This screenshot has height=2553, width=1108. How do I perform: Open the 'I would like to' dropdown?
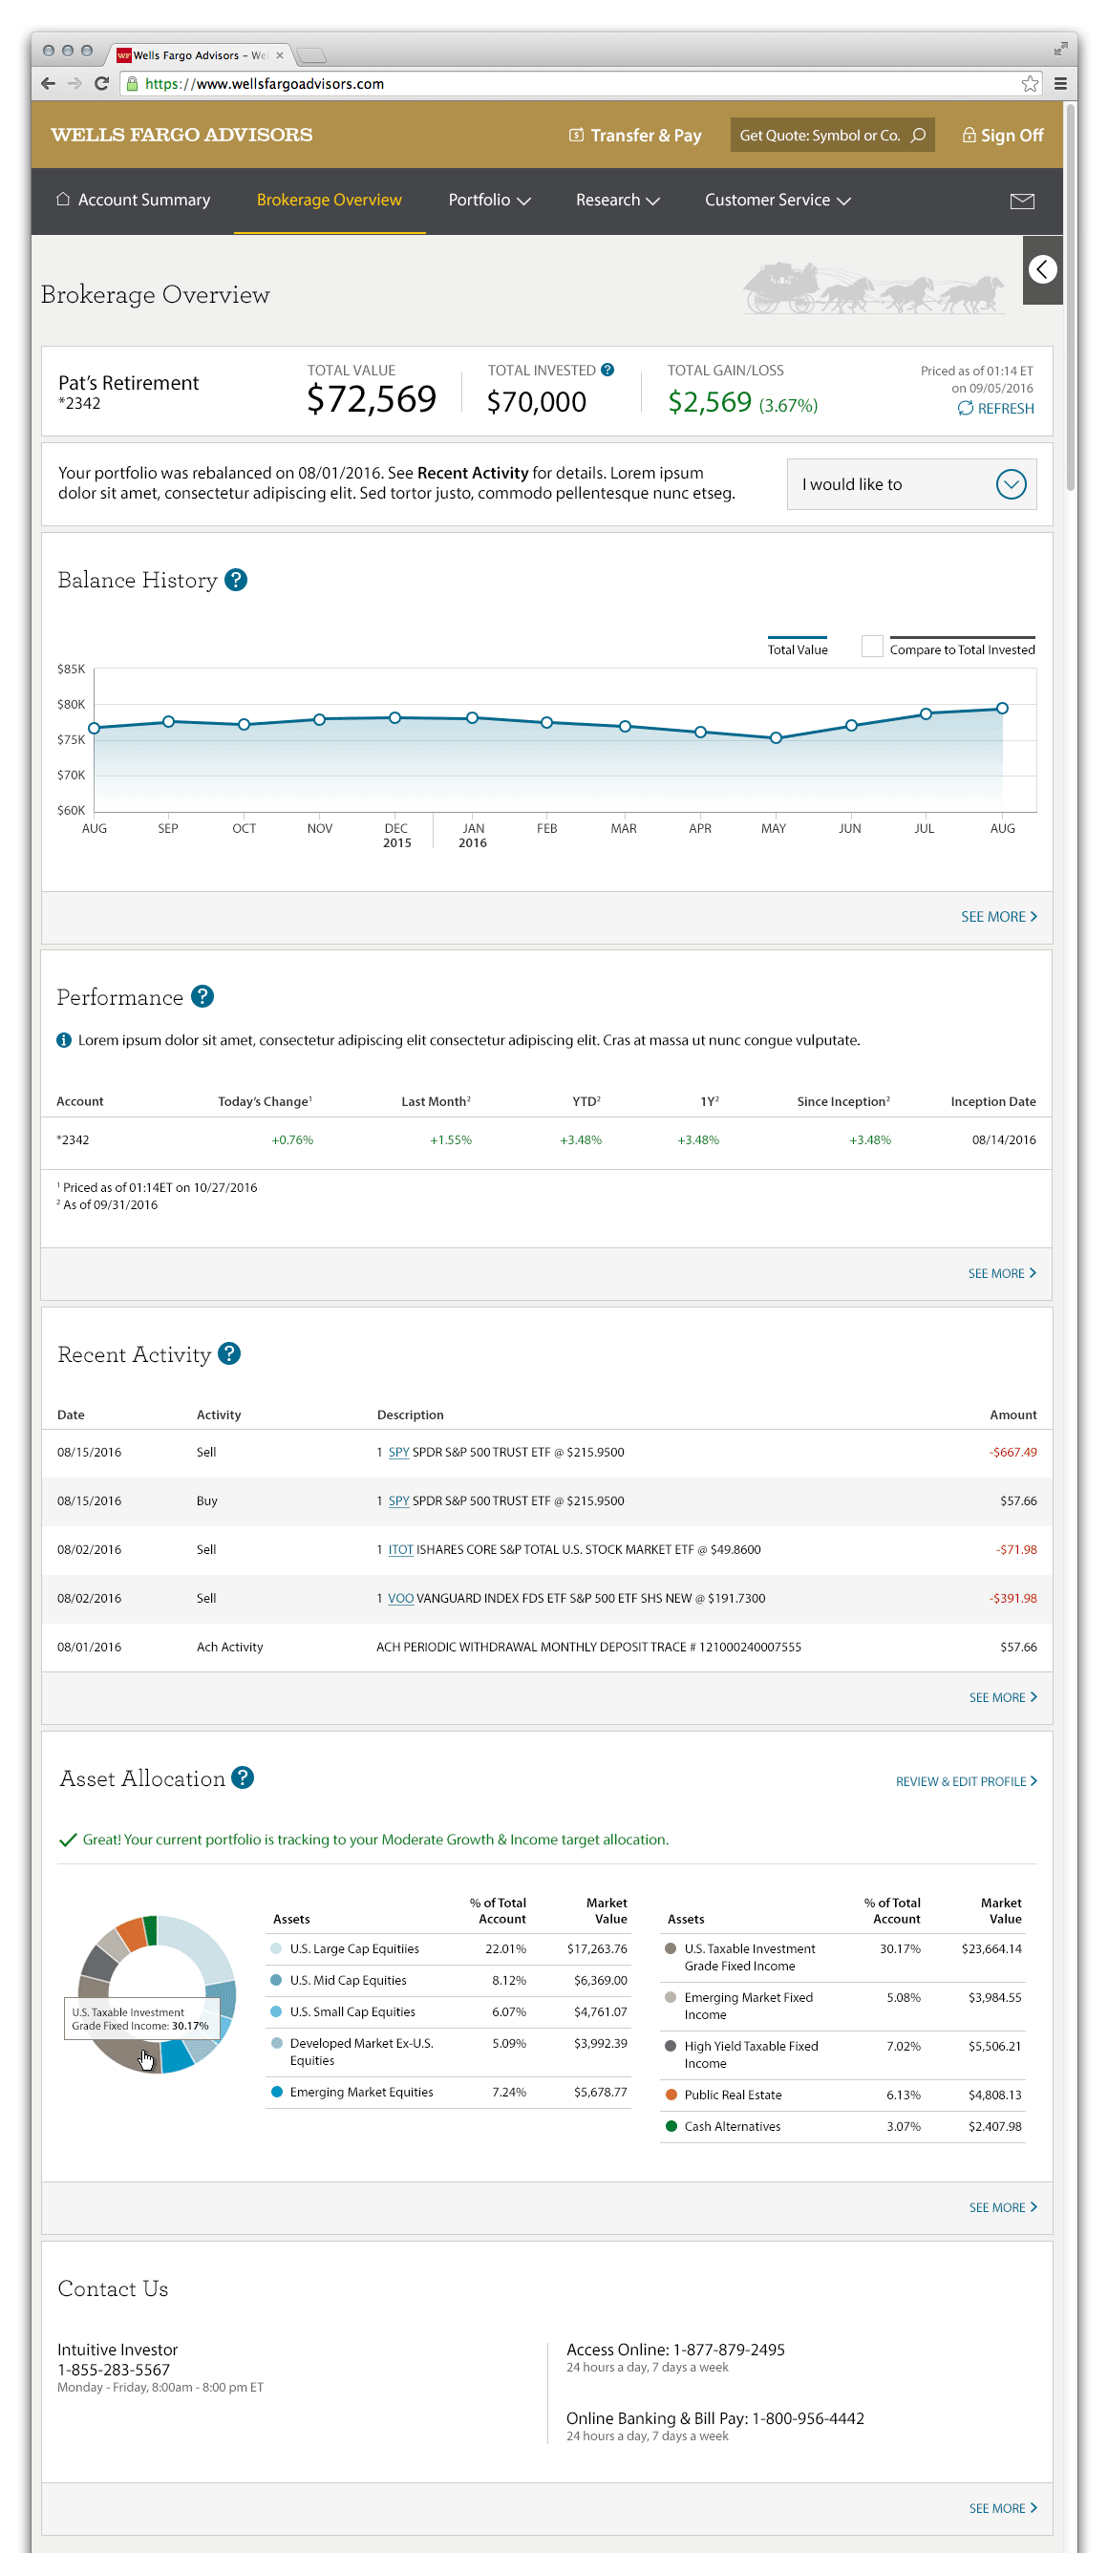pos(911,484)
